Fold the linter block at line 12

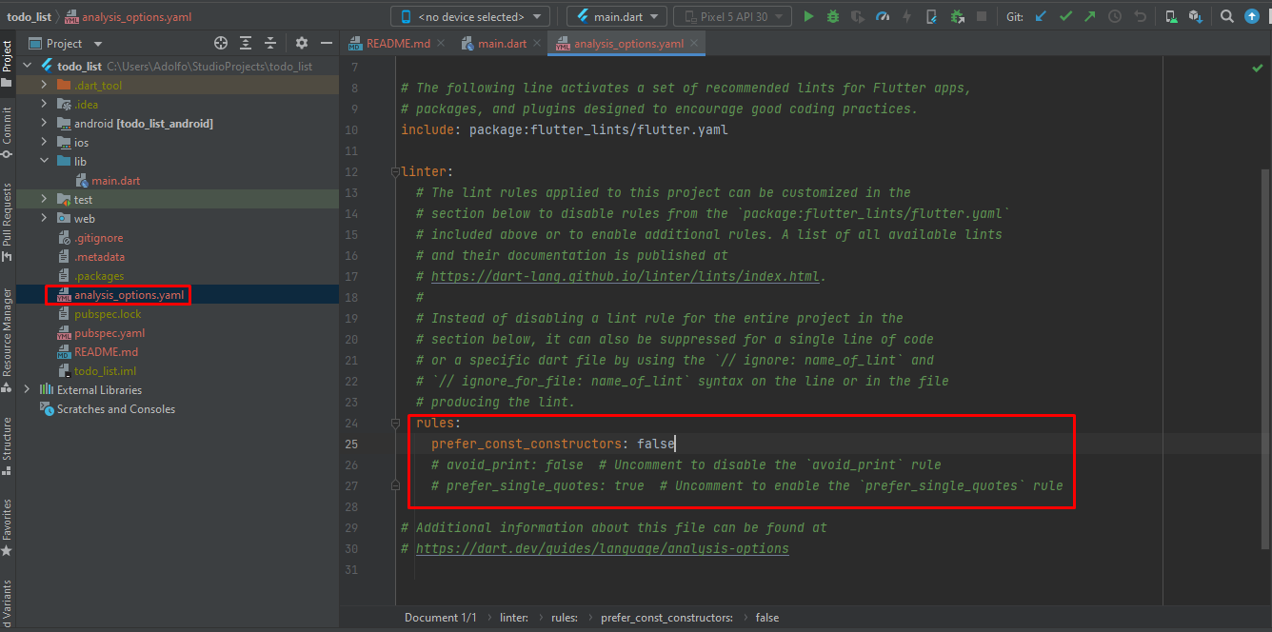click(x=394, y=172)
